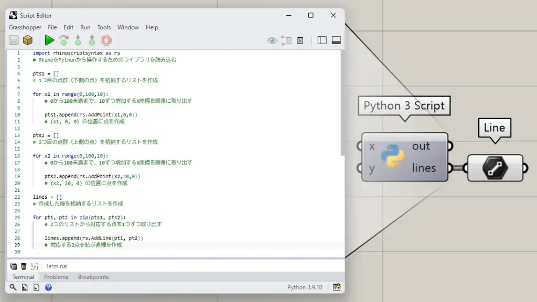Viewport: 537px width, 302px height.
Task: Toggle the bottom panel layout button
Action: point(336,40)
